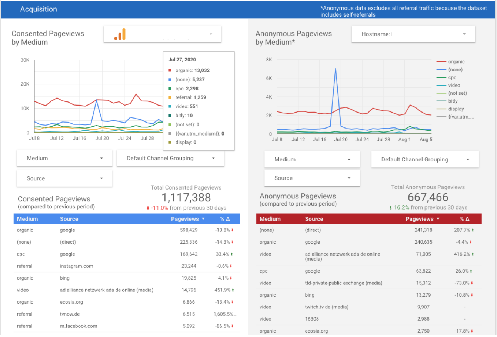The width and height of the screenshot is (497, 337).
Task: Open the right-side Default Channel Grouping dropdown
Action: pyautogui.click(x=424, y=159)
